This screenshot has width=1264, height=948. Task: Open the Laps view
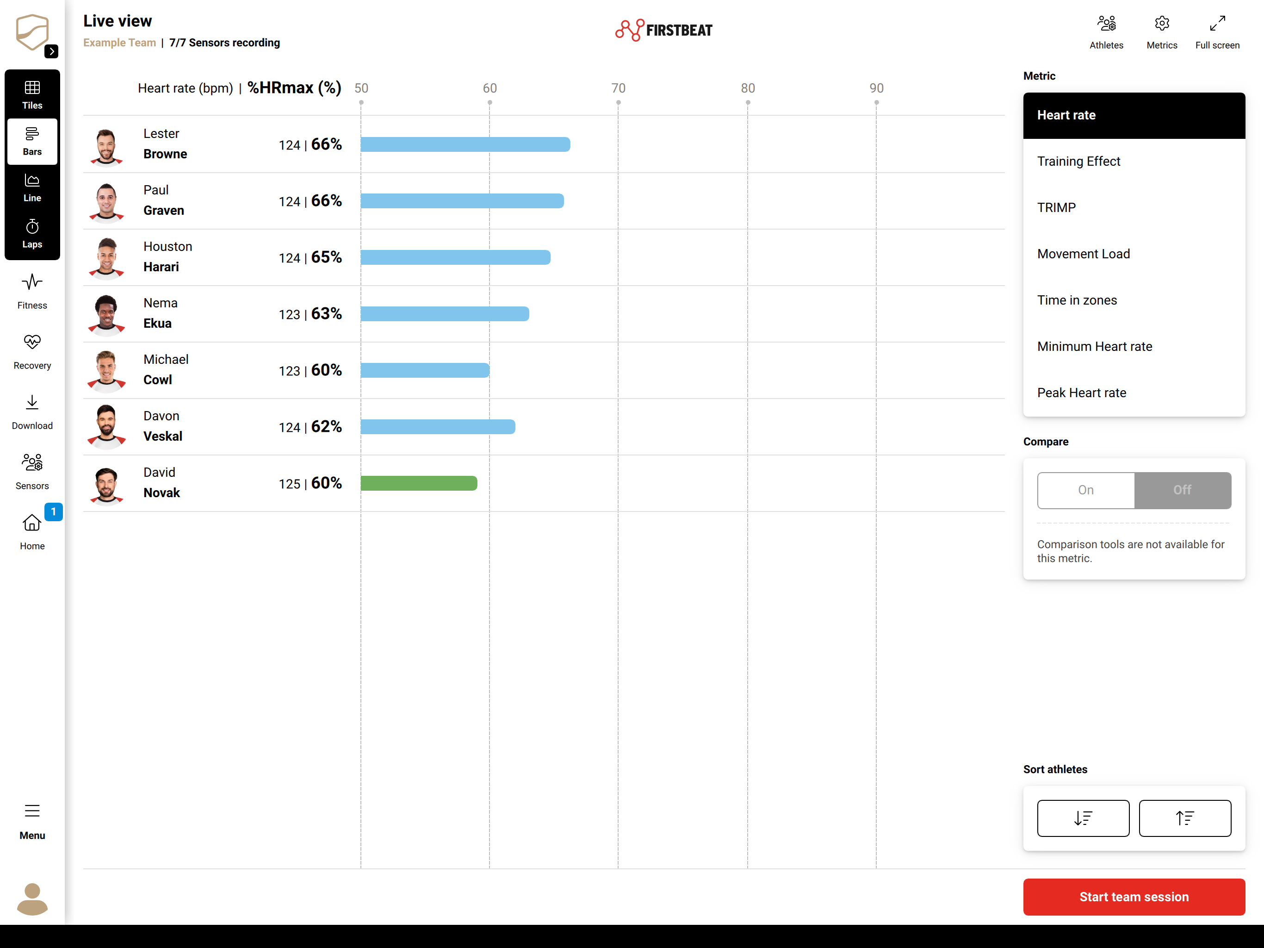tap(32, 234)
